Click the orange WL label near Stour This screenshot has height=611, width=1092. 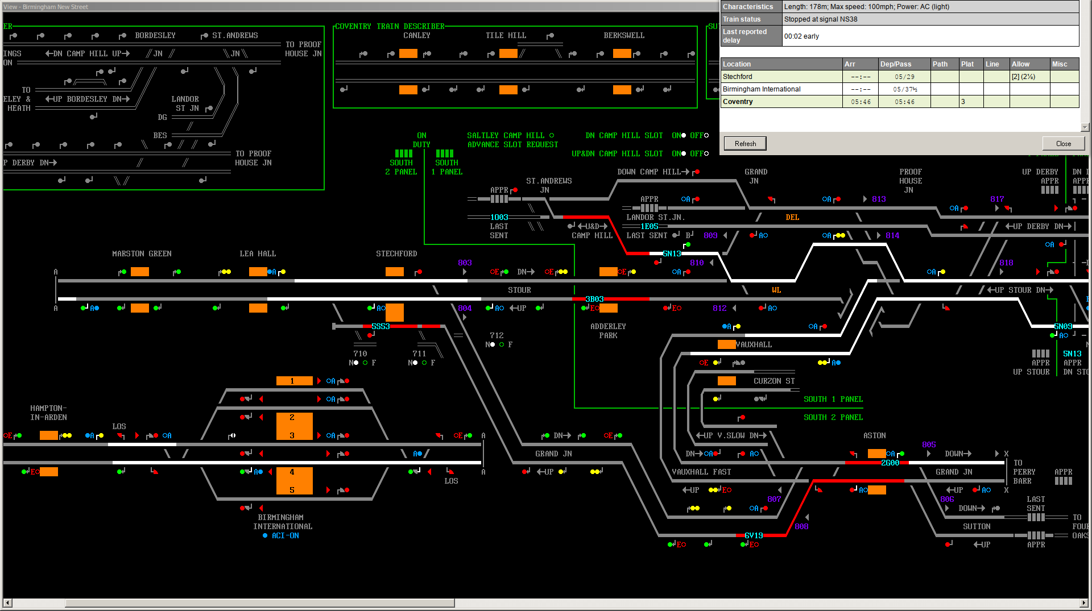point(776,290)
